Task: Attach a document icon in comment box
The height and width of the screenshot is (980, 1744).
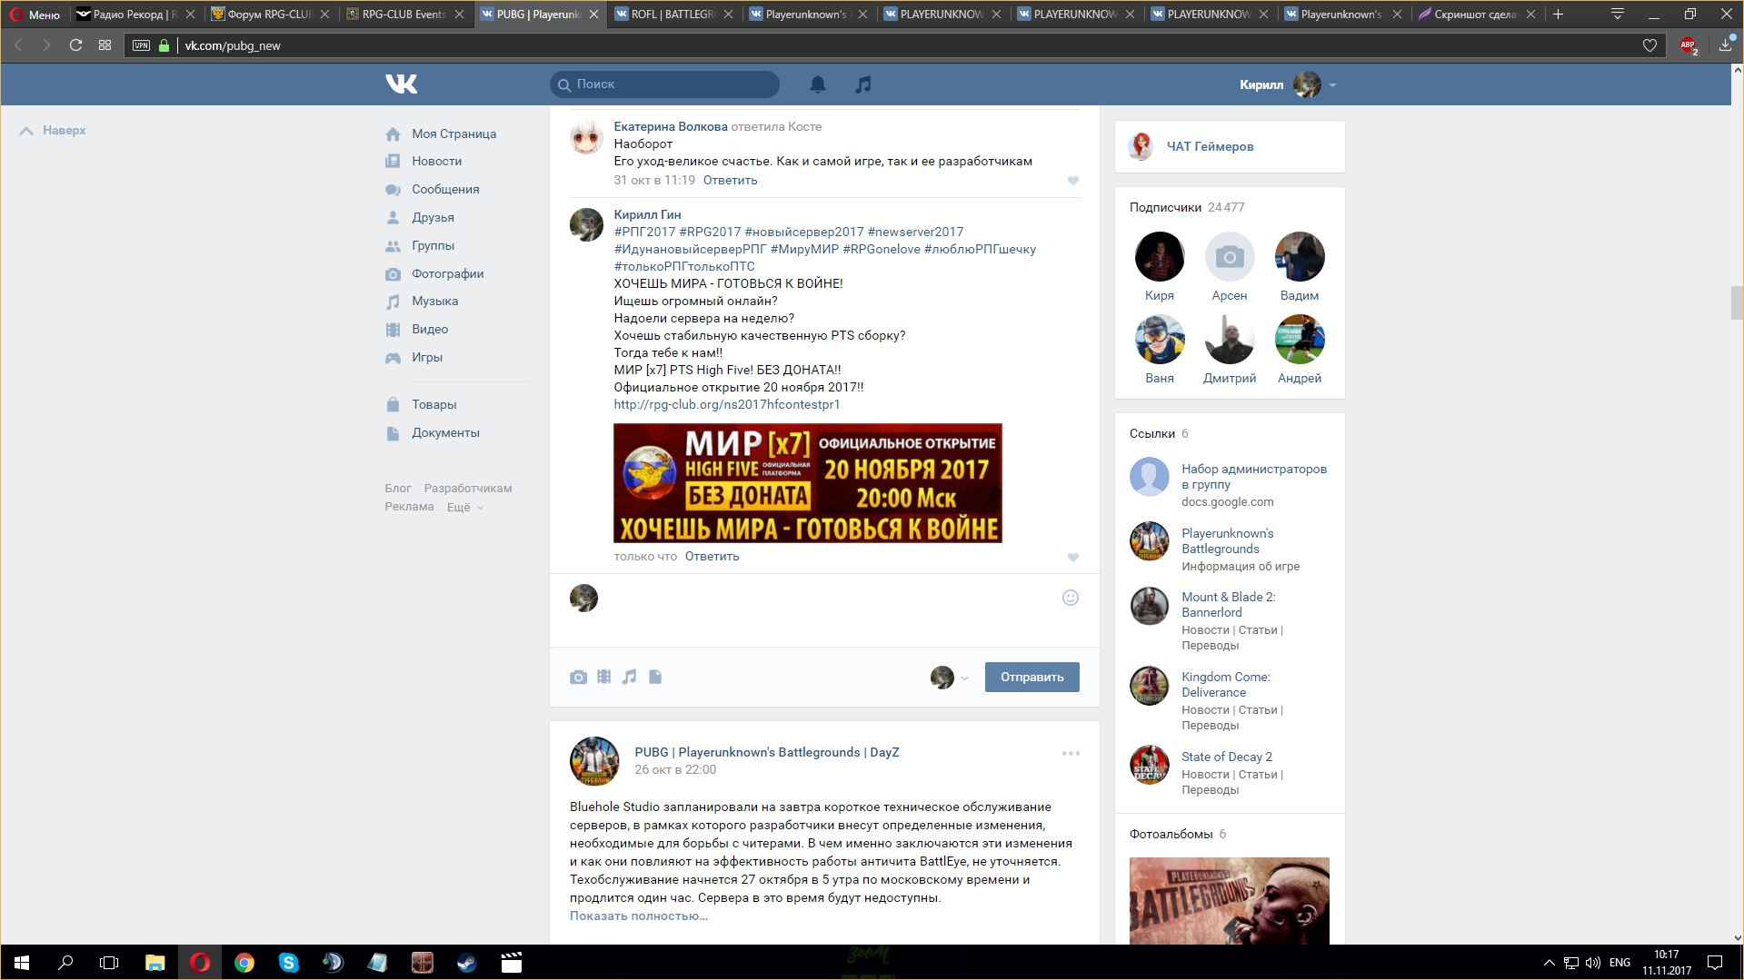Action: [x=655, y=677]
